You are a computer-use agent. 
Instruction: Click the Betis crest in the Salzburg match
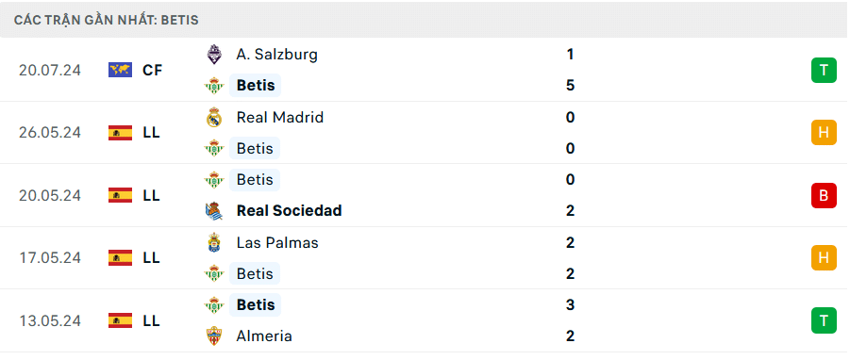[214, 86]
